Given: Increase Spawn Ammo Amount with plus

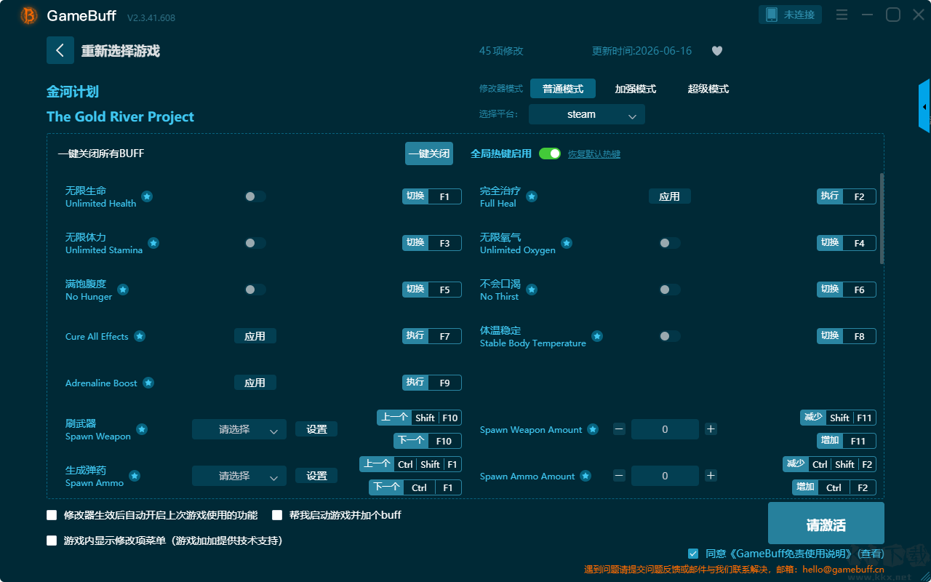Looking at the screenshot, I should [x=711, y=476].
